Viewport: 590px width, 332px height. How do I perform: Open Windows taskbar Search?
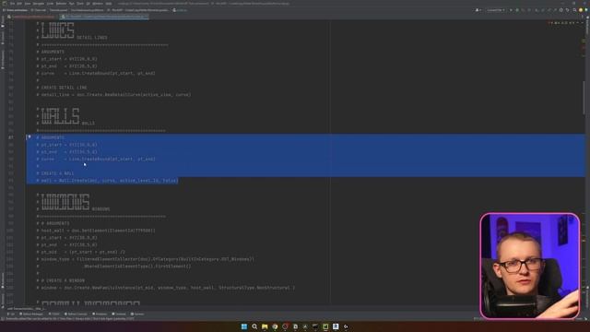[254, 326]
